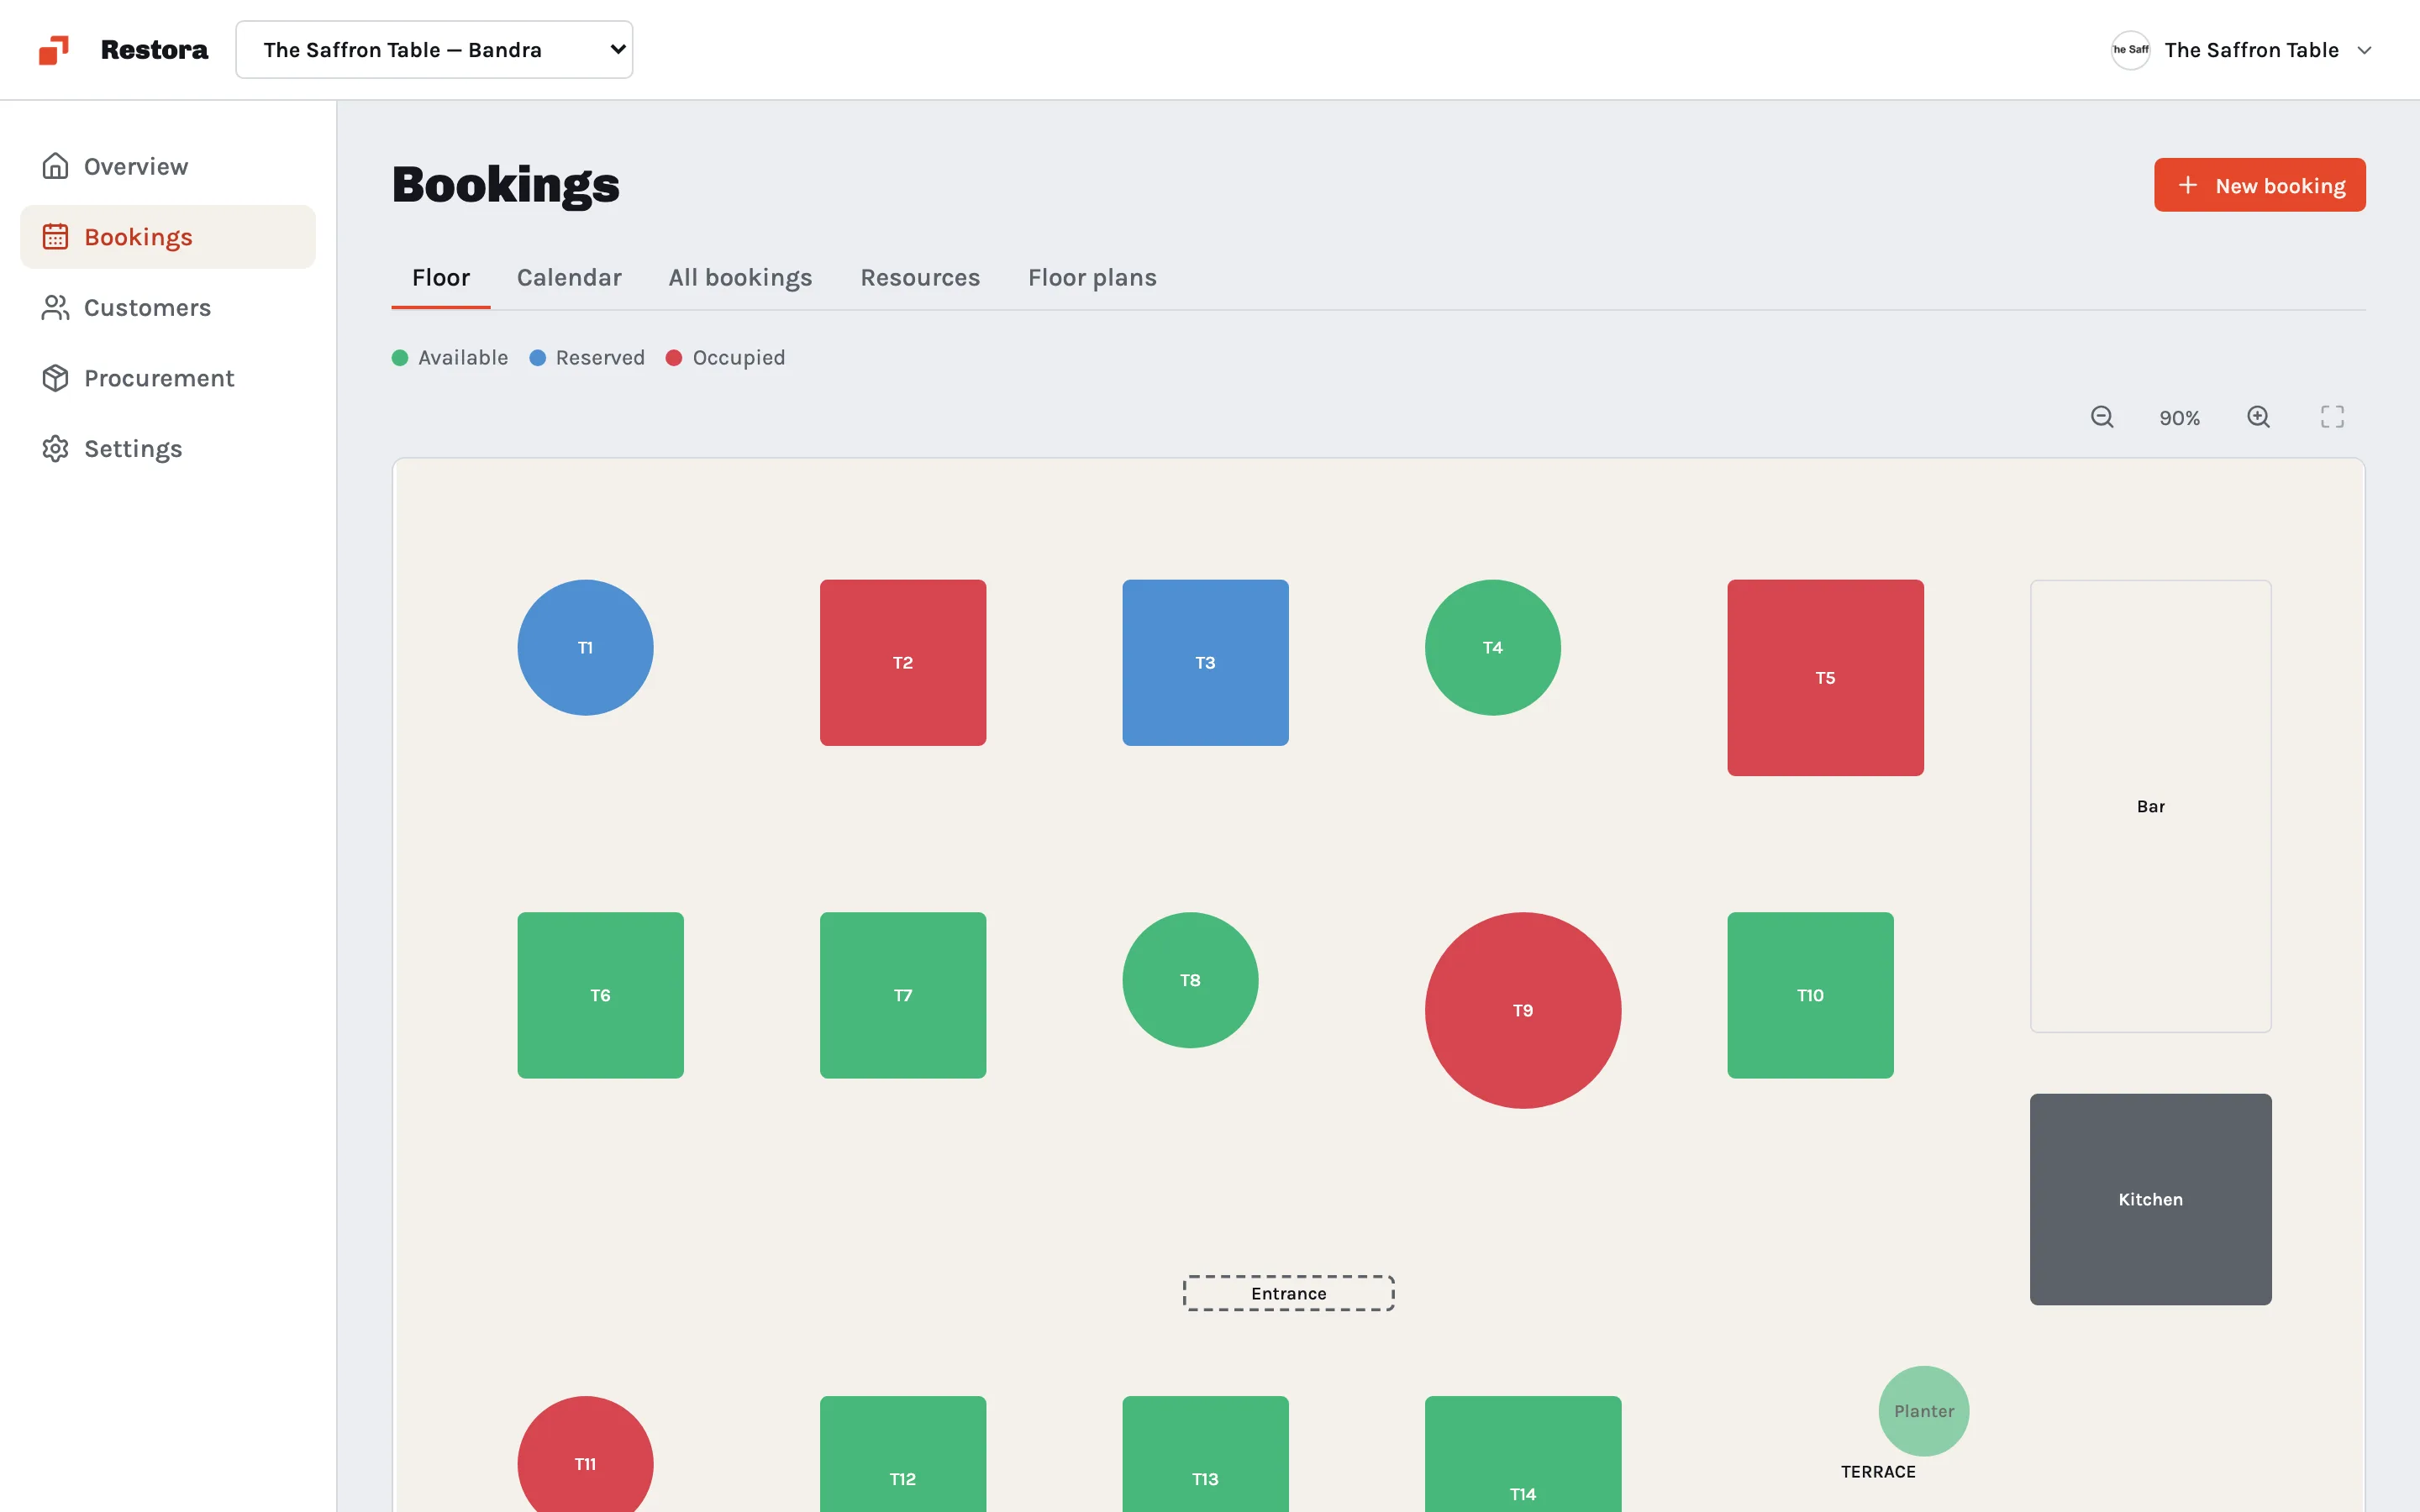Click the Restora logo icon

[x=54, y=50]
